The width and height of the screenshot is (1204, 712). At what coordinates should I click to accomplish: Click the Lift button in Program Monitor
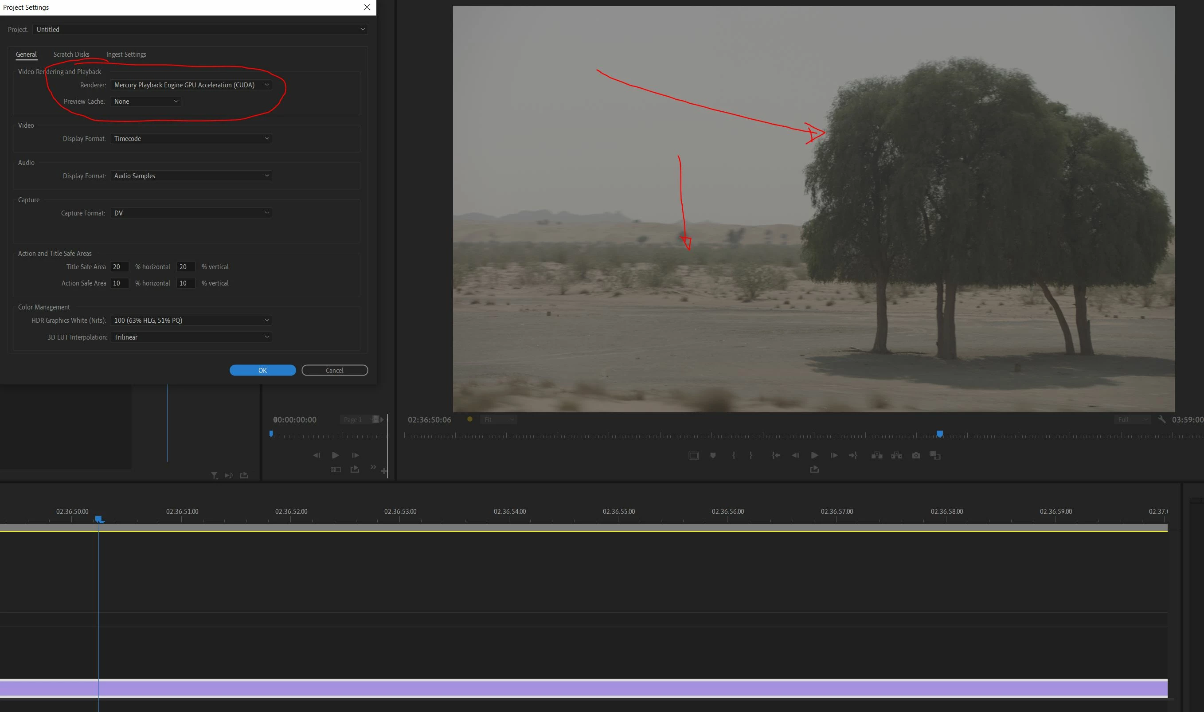coord(876,455)
